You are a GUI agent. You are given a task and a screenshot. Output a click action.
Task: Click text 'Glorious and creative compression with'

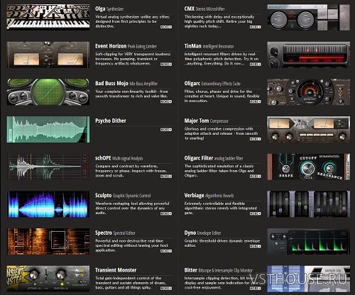pyautogui.click(x=219, y=129)
